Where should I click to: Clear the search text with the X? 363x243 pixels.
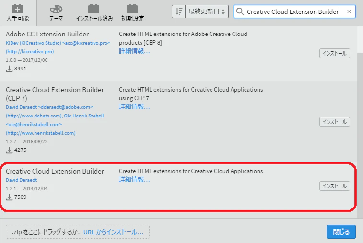pyautogui.click(x=349, y=12)
